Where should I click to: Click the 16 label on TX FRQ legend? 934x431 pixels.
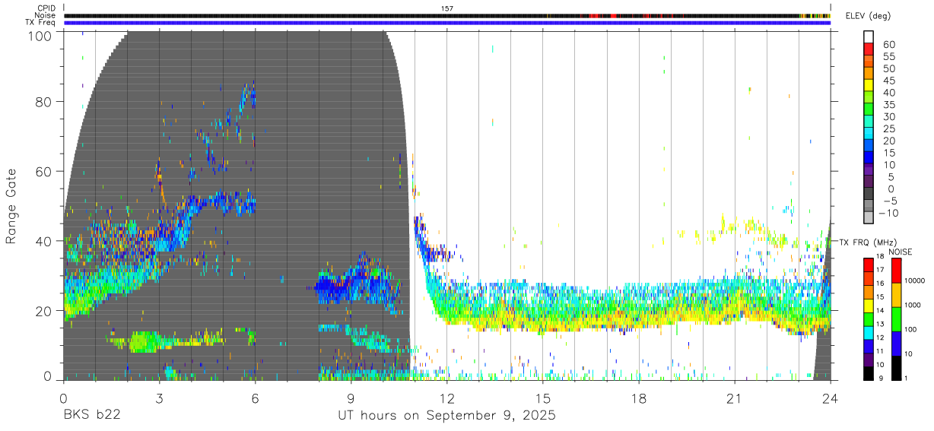(x=878, y=283)
